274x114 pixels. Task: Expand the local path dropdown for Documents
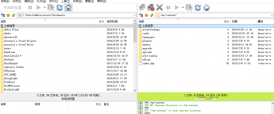pyautogui.click(x=135, y=15)
